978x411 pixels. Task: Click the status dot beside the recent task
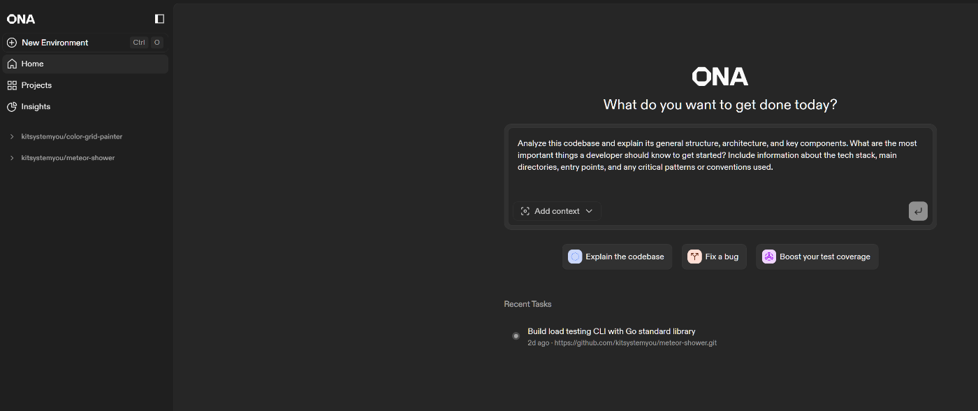pyautogui.click(x=516, y=336)
